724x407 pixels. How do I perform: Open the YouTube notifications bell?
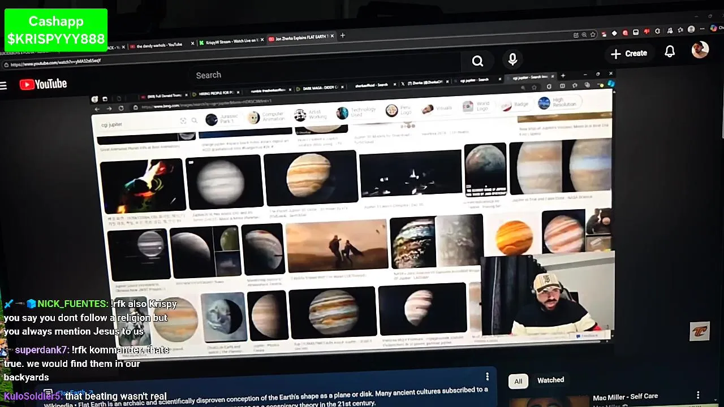[x=670, y=51]
